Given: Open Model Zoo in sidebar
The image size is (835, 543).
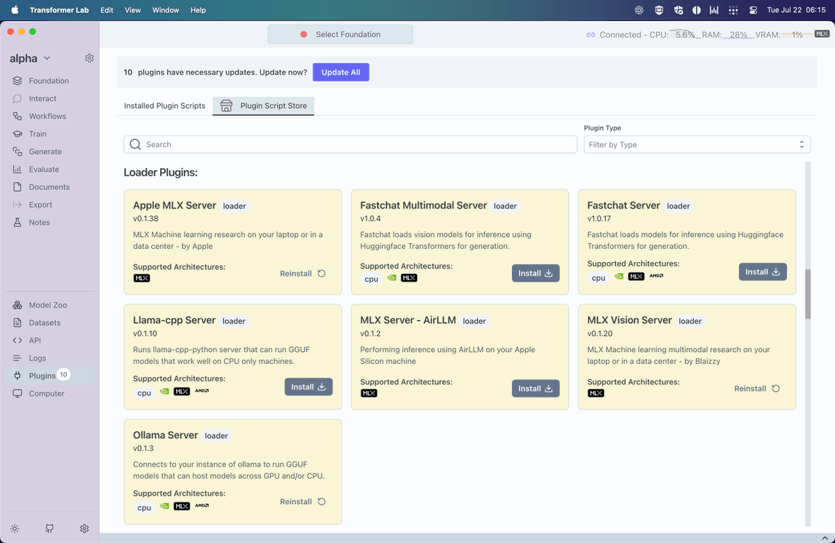Looking at the screenshot, I should [x=48, y=305].
